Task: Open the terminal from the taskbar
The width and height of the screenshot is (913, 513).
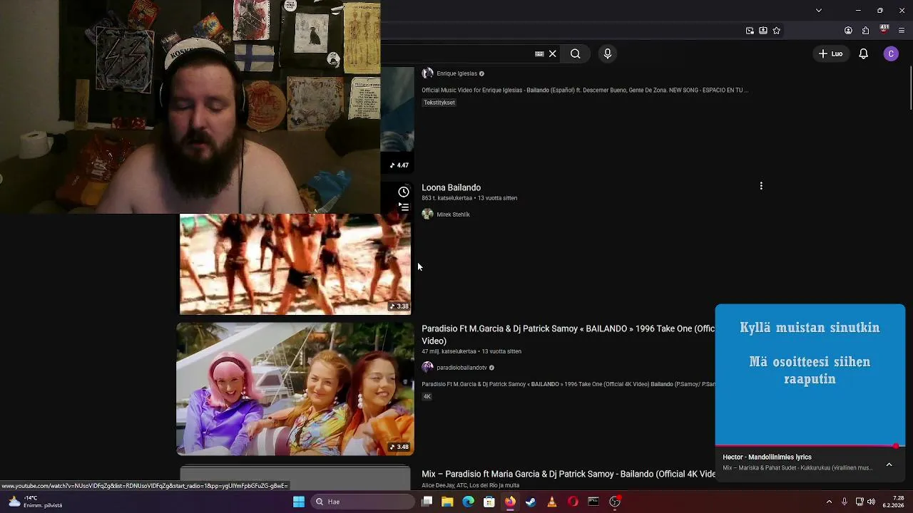Action: [x=593, y=502]
